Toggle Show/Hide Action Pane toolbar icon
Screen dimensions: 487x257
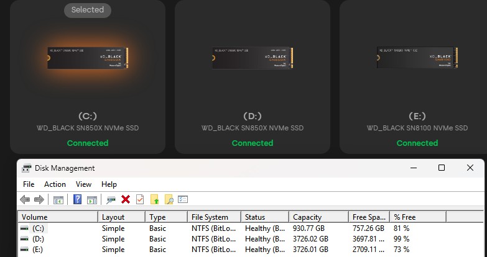click(92, 200)
